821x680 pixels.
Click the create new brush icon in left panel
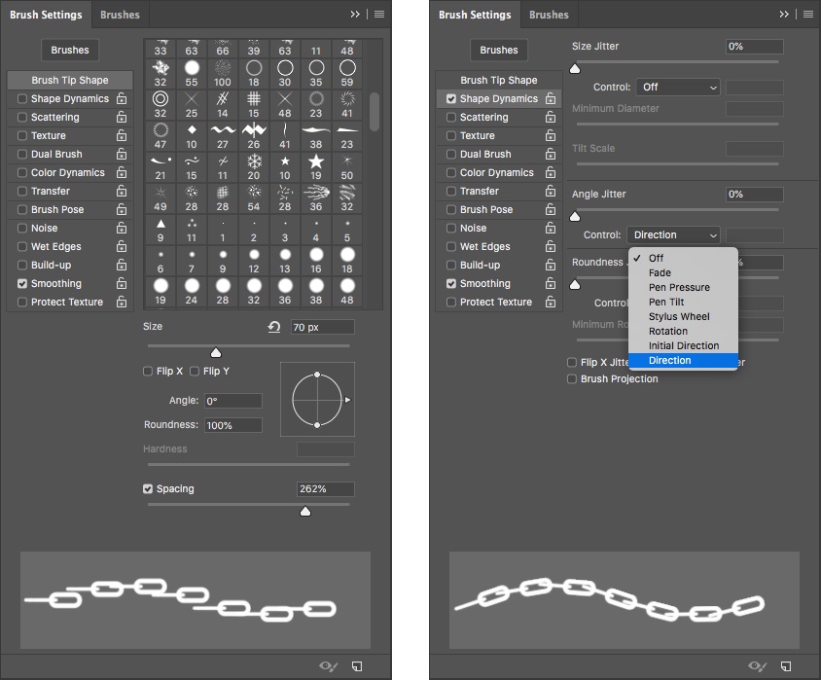click(x=357, y=665)
